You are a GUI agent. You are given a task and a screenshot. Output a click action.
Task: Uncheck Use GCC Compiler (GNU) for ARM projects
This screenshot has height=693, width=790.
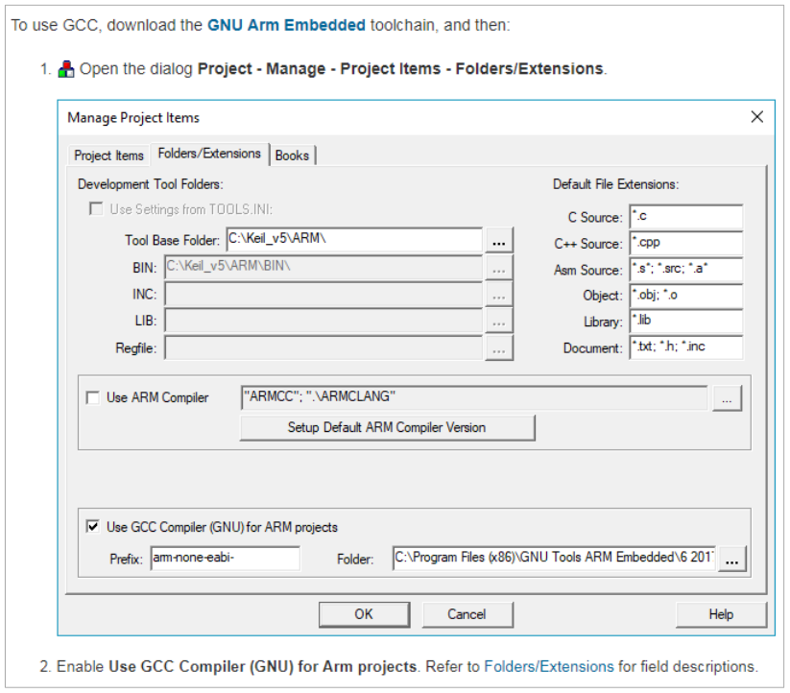[93, 527]
